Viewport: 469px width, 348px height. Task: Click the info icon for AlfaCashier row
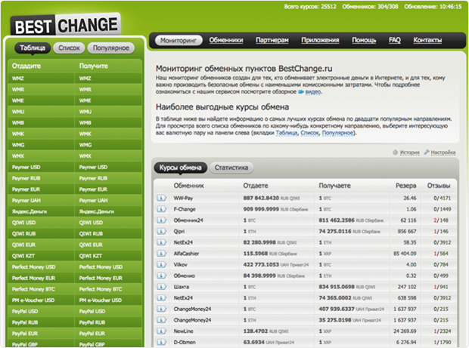162,254
